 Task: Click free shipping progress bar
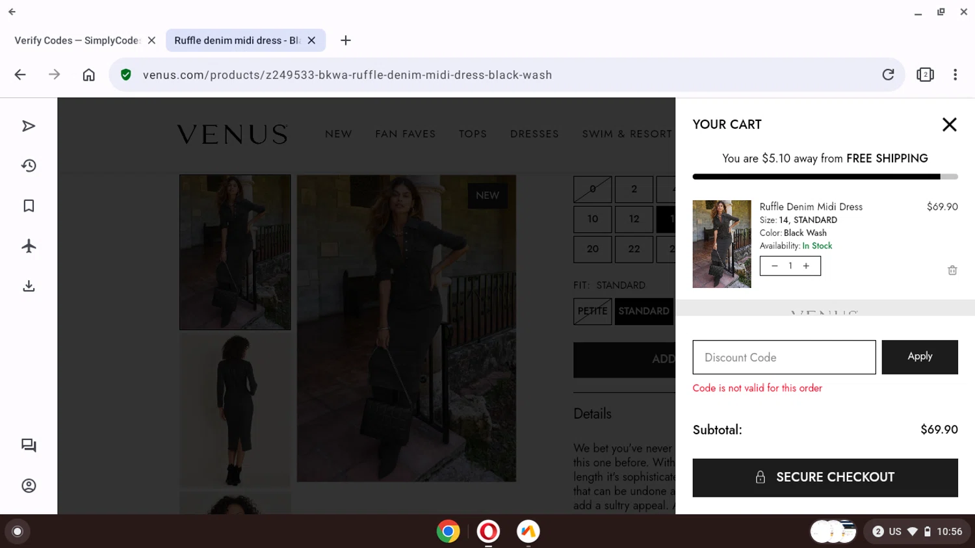(x=825, y=177)
